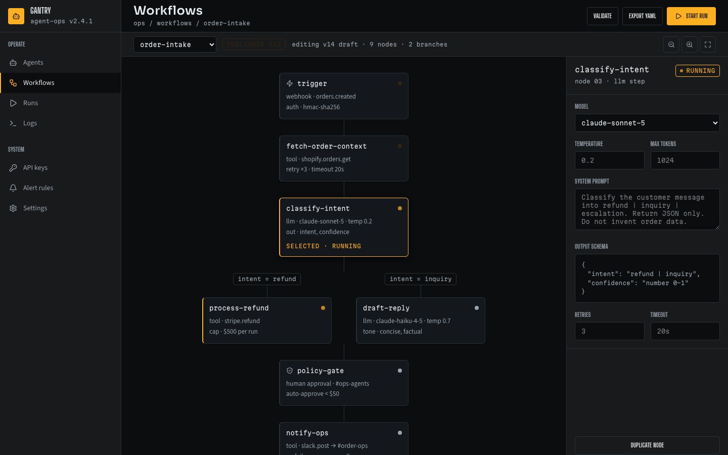Click 'editing v14 draft' status text
Screen dimensions: 728x455
[x=325, y=44]
